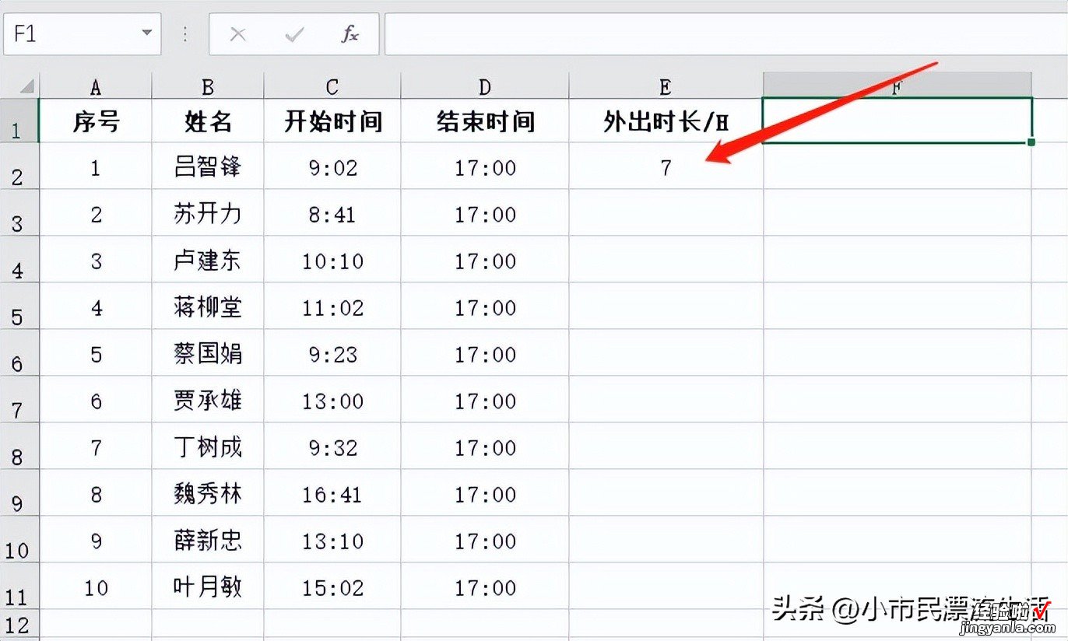Select row 9 header

(x=19, y=493)
